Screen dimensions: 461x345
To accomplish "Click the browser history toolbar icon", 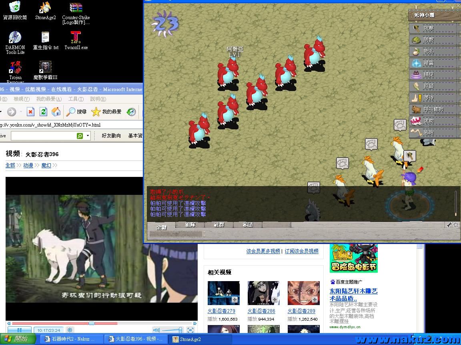I will 131,112.
